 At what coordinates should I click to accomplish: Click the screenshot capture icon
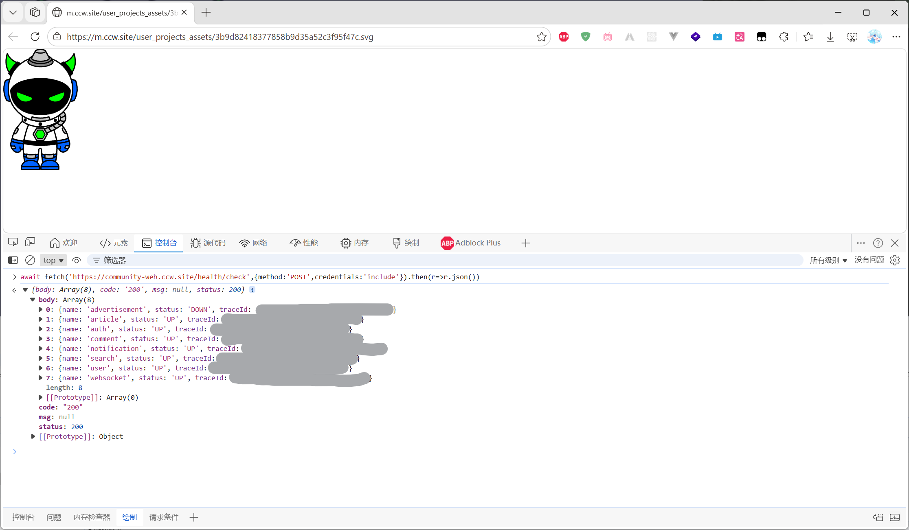(852, 37)
